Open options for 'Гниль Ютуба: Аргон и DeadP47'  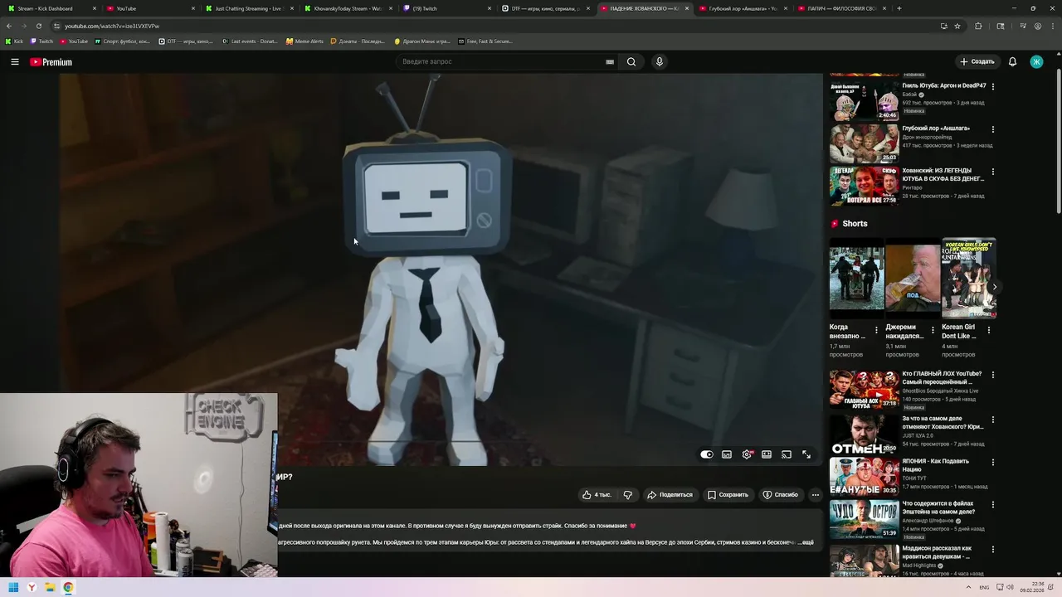[x=993, y=86]
